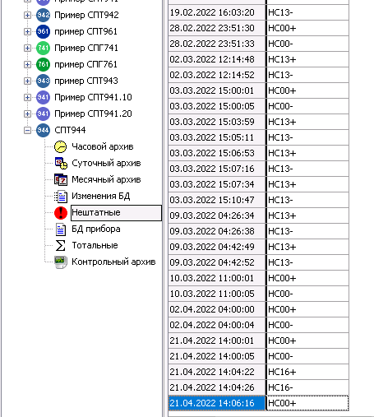Select row 02.04.2022 04:00:00
The height and width of the screenshot is (417, 374).
point(258,309)
